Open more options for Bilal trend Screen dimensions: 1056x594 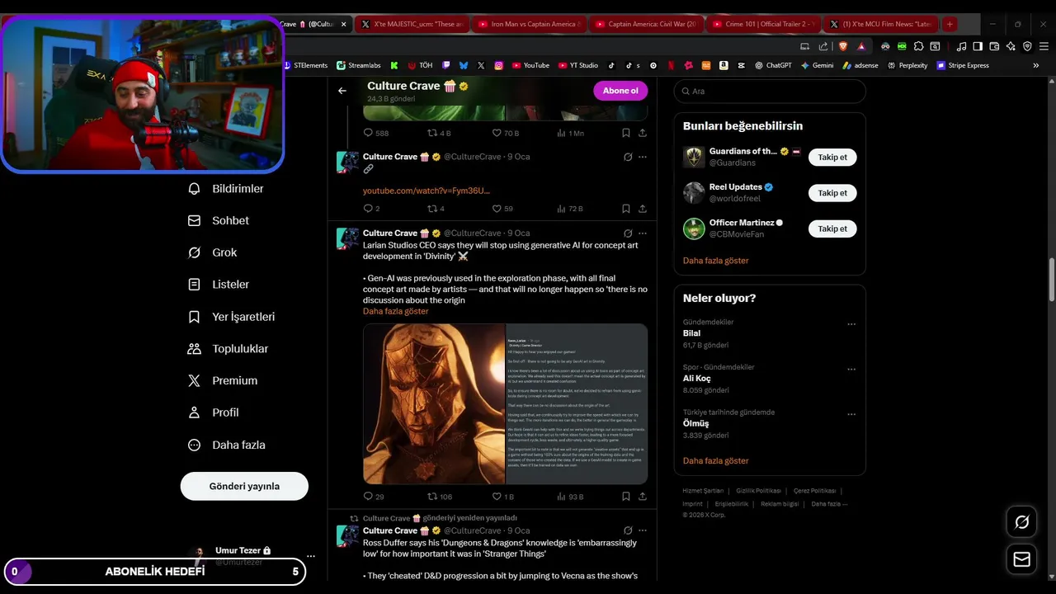[851, 324]
